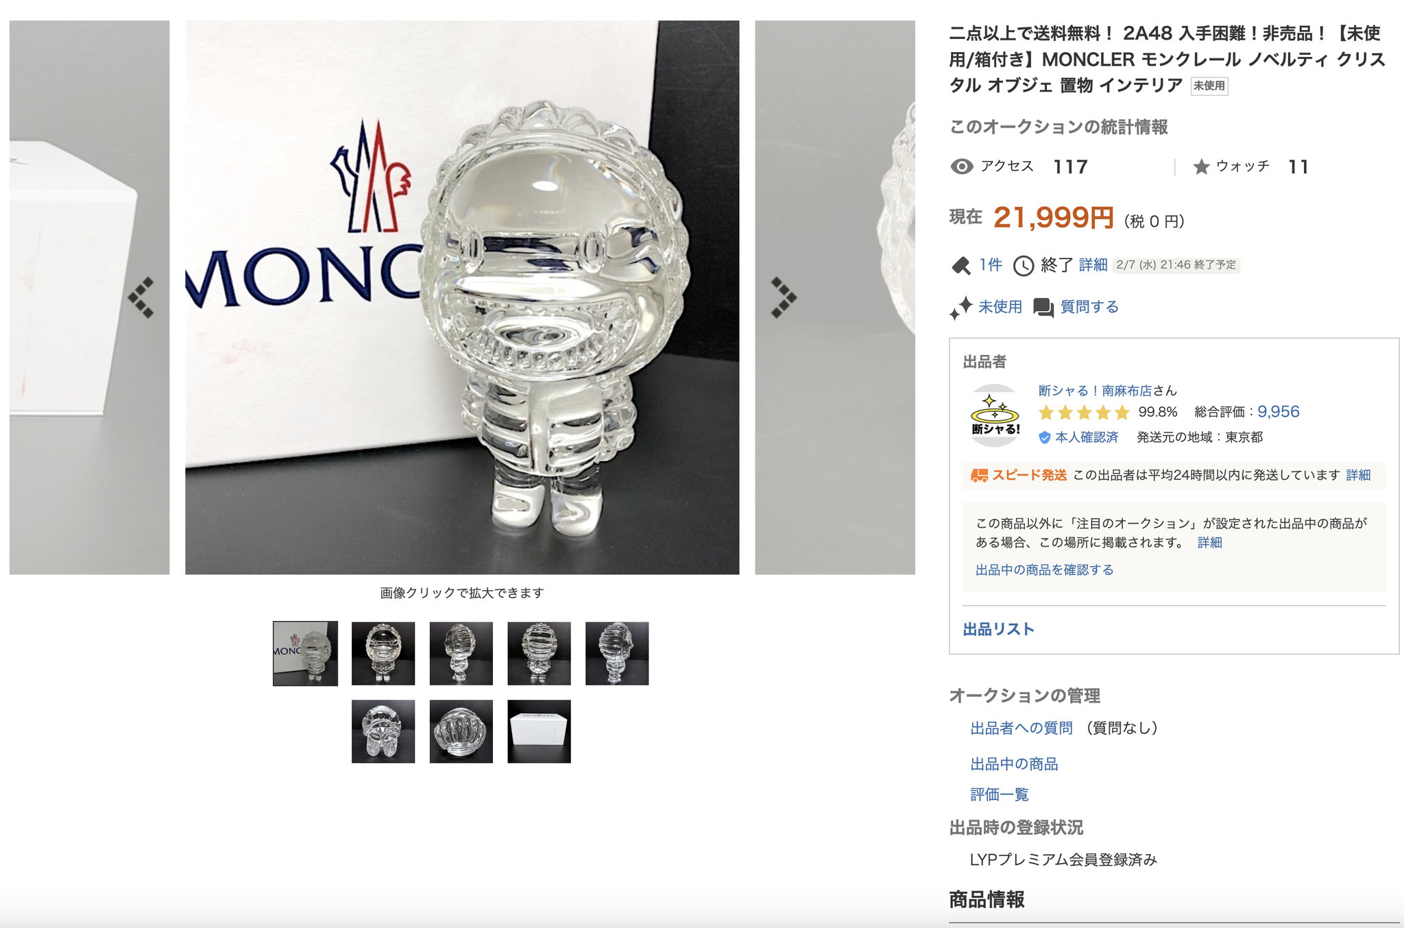1404x928 pixels.
Task: Open the 9,956 total rating link
Action: coord(1278,411)
